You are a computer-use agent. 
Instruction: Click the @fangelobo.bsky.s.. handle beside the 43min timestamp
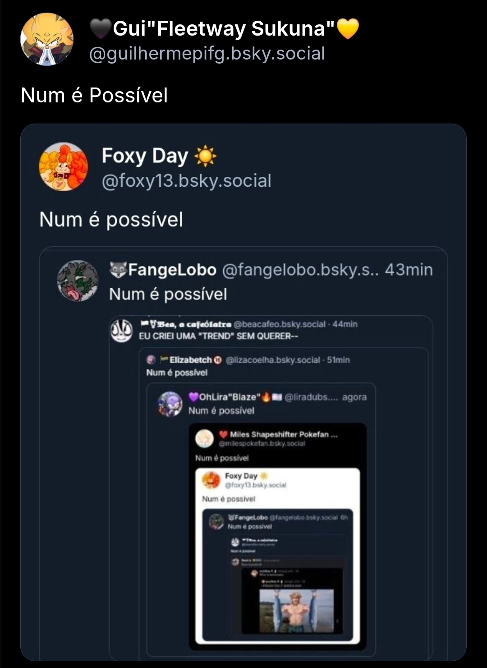[300, 270]
